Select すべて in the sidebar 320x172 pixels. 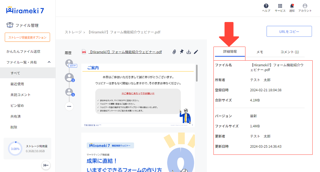[x=28, y=73]
